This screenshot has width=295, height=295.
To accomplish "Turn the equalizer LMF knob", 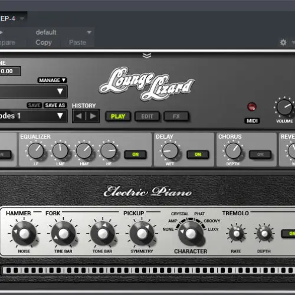I will 60,151.
